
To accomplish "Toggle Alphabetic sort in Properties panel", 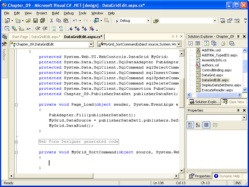I will tap(198, 125).
